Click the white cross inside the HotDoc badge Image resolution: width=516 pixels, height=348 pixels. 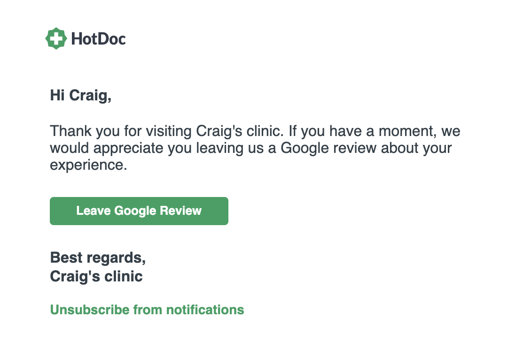(56, 38)
